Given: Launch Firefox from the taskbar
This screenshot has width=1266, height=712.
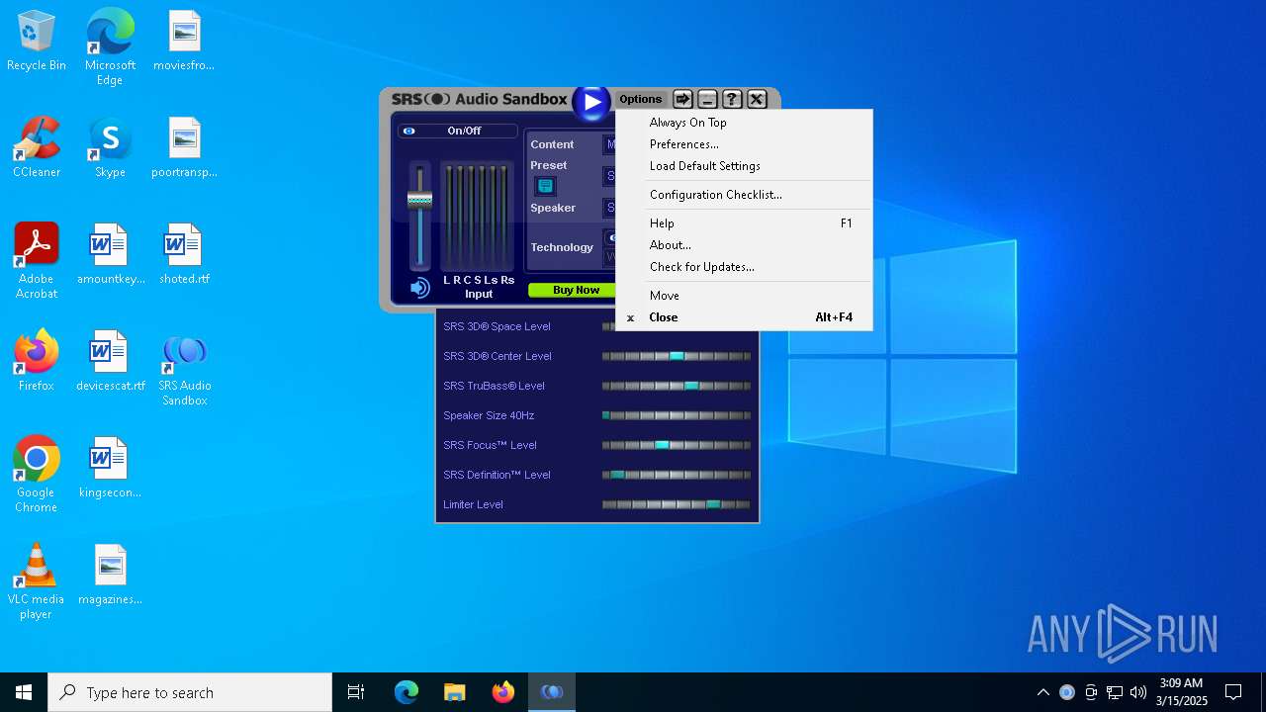Looking at the screenshot, I should pos(502,692).
